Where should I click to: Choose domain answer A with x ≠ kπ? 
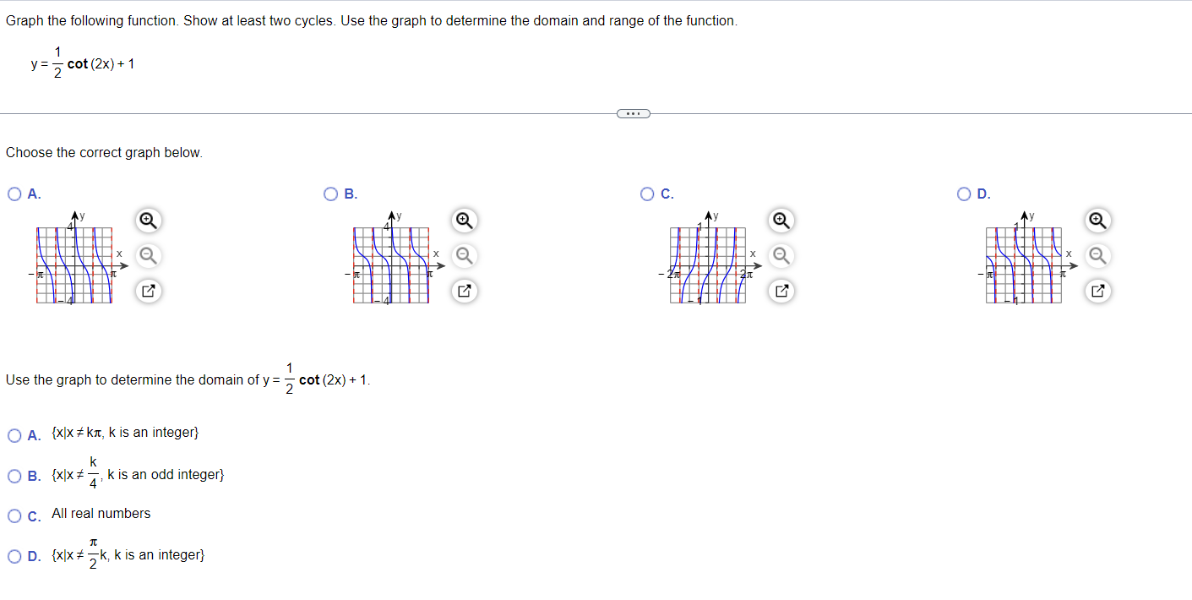[x=15, y=434]
